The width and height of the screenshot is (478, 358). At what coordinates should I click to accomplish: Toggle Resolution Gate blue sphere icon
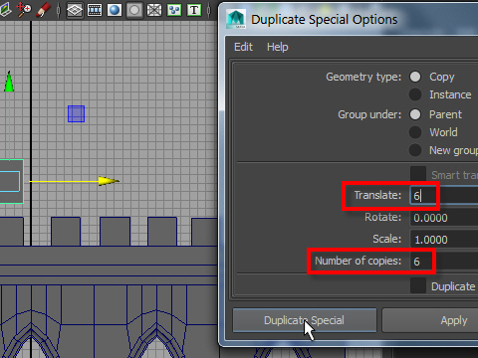pos(115,10)
